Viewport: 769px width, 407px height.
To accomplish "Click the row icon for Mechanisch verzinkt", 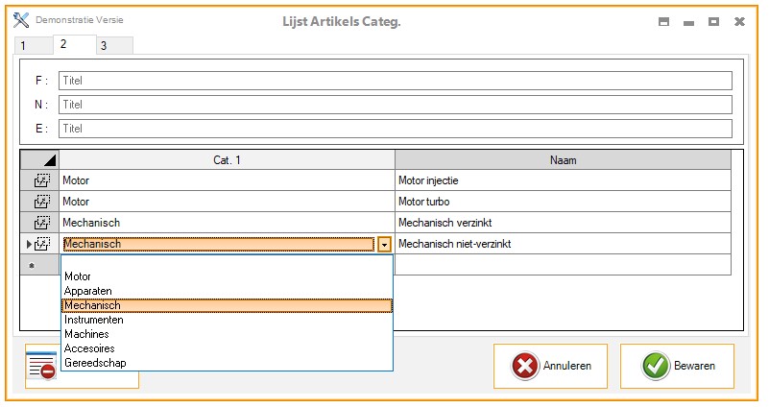I will (x=41, y=223).
